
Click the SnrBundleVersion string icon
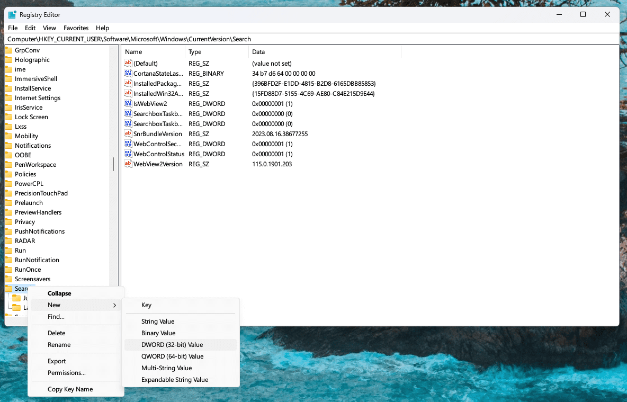pos(128,133)
